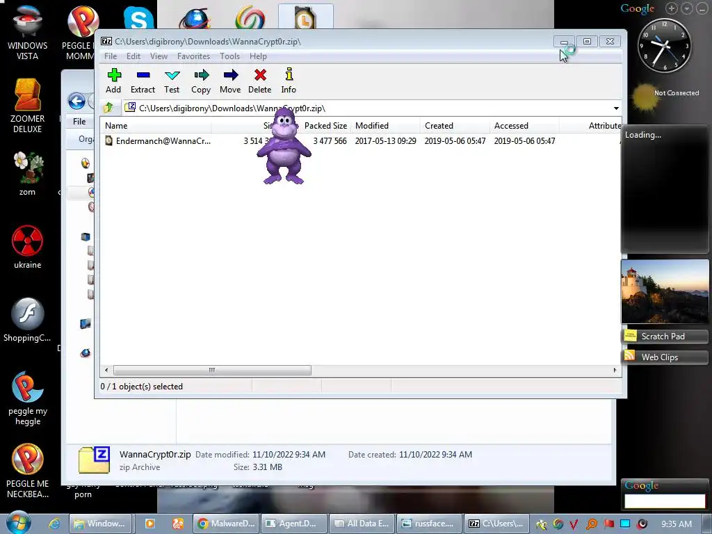Sort by Name column header
This screenshot has height=534, width=712.
[x=156, y=126]
